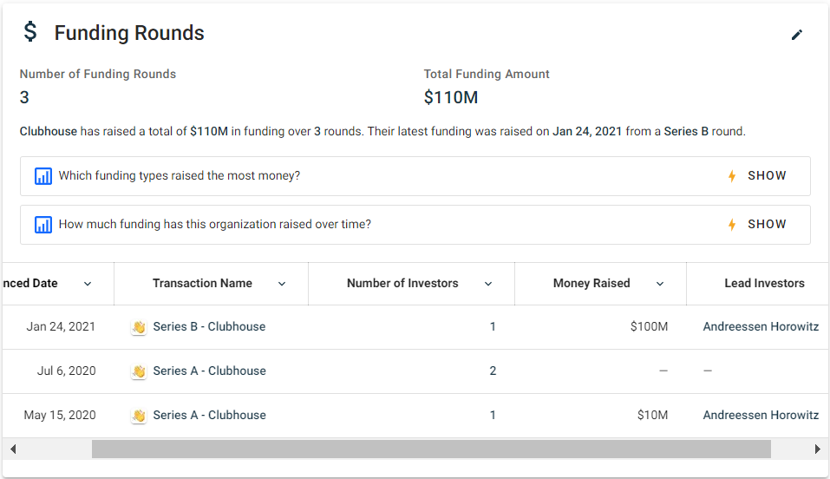Viewport: 830px width, 479px height.
Task: Show funding raised over time chart
Action: pos(767,224)
